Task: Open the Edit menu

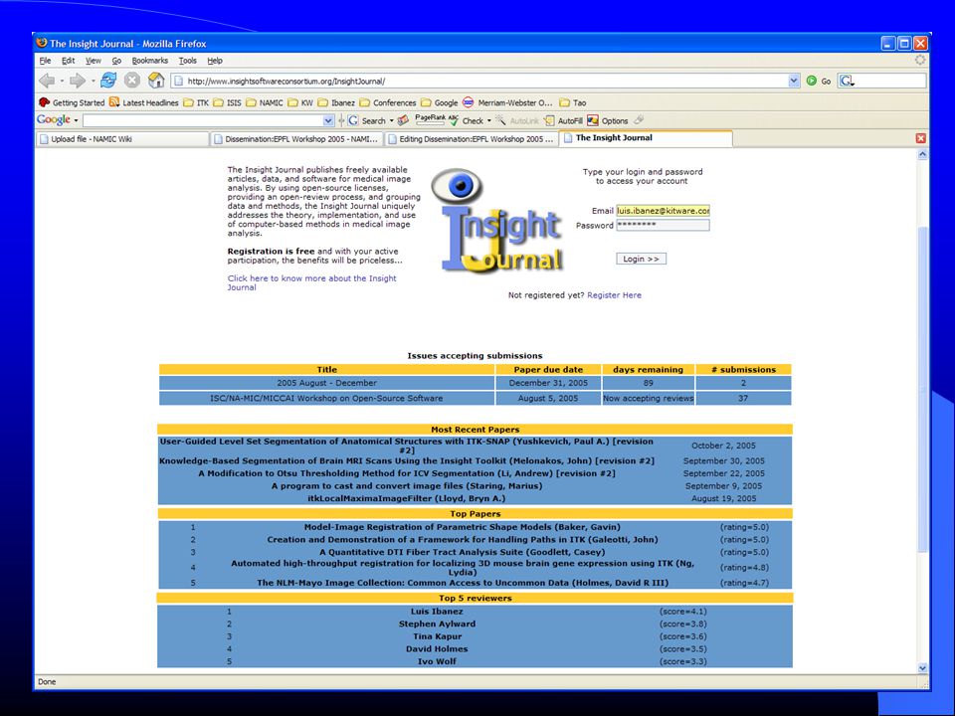Action: 69,61
